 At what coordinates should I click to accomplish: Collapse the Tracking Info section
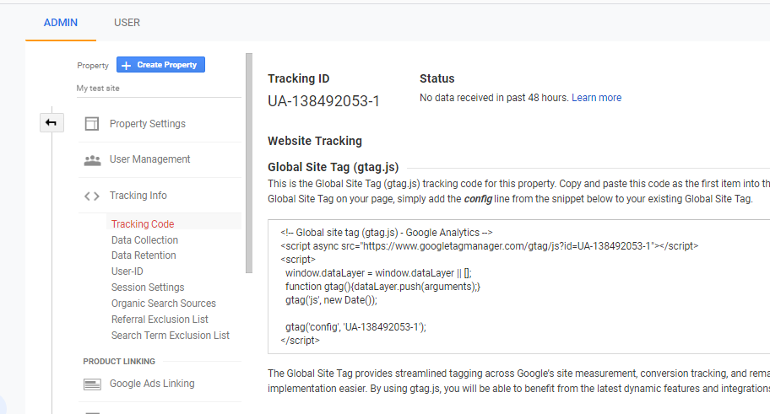point(138,196)
